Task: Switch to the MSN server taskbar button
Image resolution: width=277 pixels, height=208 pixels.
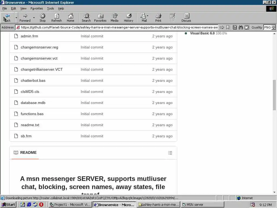Action: (x=202, y=205)
